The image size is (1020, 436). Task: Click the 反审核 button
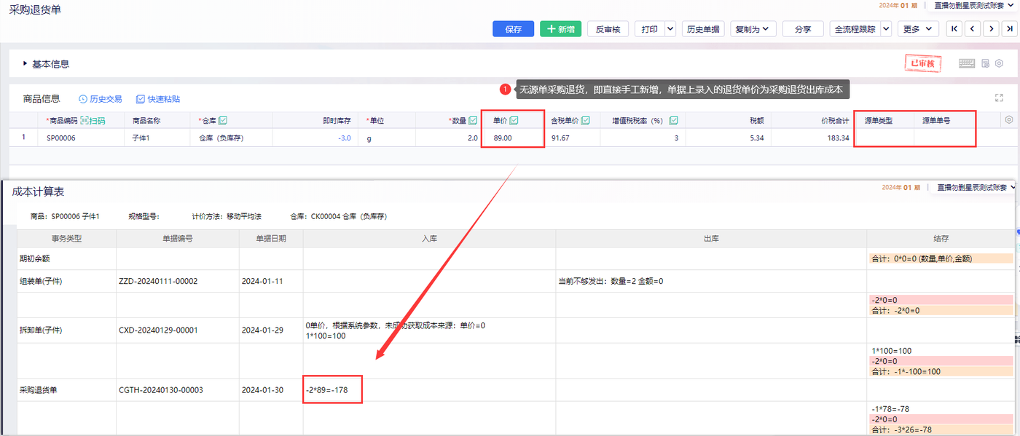[x=608, y=29]
